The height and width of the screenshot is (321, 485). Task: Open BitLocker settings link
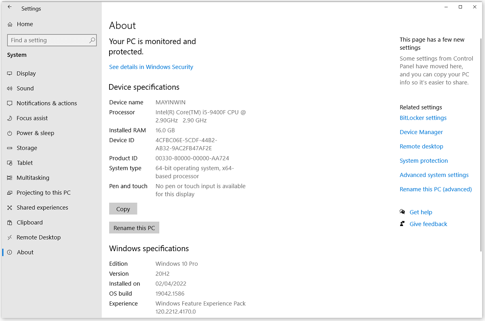click(x=423, y=118)
